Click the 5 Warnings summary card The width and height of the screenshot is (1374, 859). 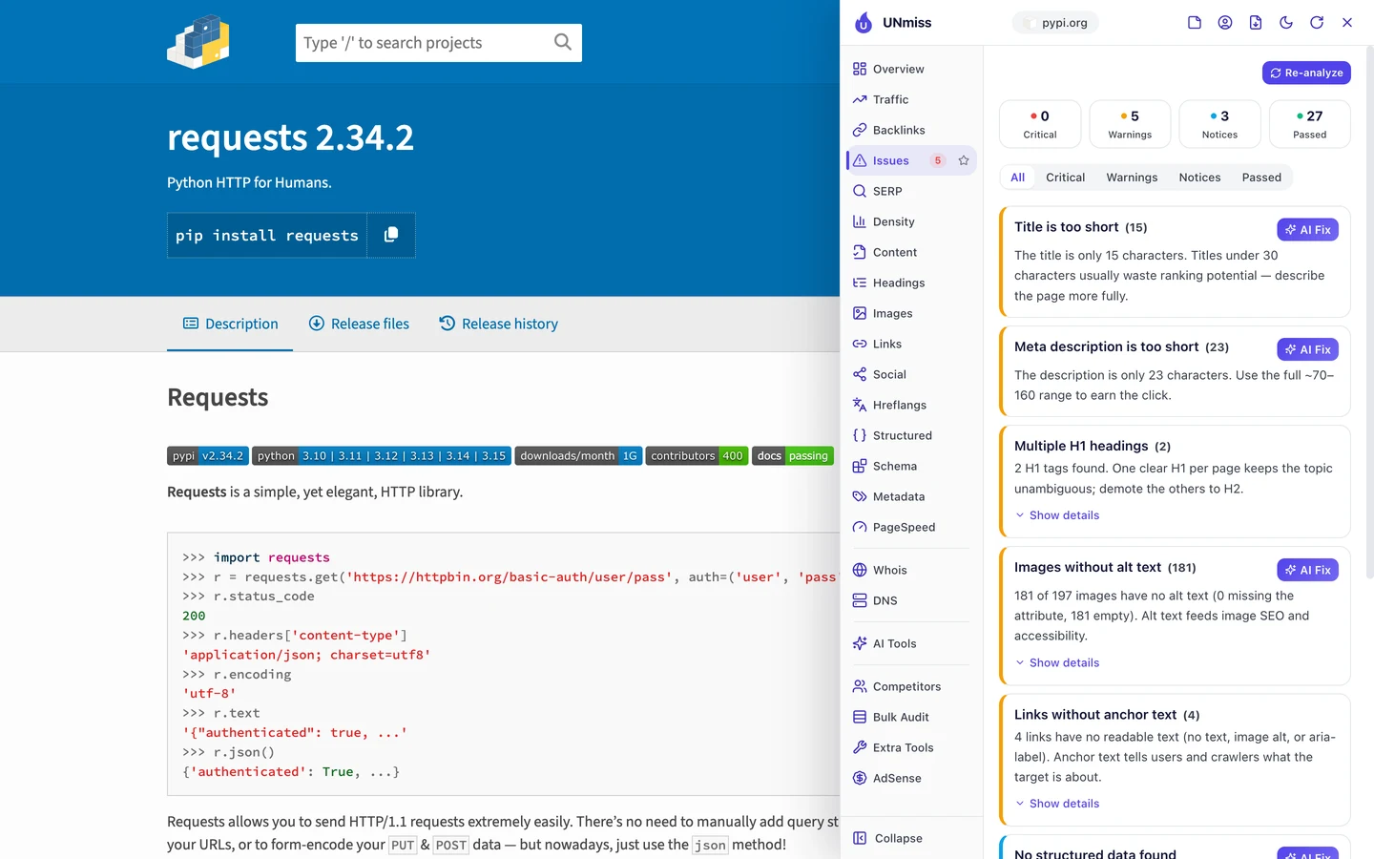pos(1130,124)
